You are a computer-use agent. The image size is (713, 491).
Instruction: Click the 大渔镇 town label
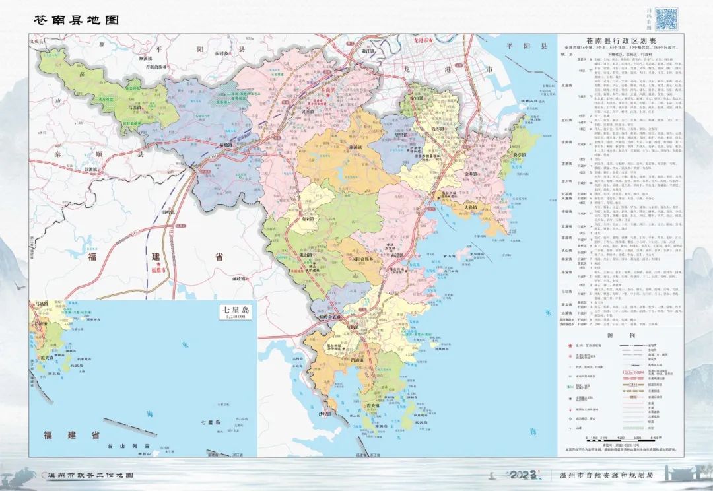click(x=470, y=207)
